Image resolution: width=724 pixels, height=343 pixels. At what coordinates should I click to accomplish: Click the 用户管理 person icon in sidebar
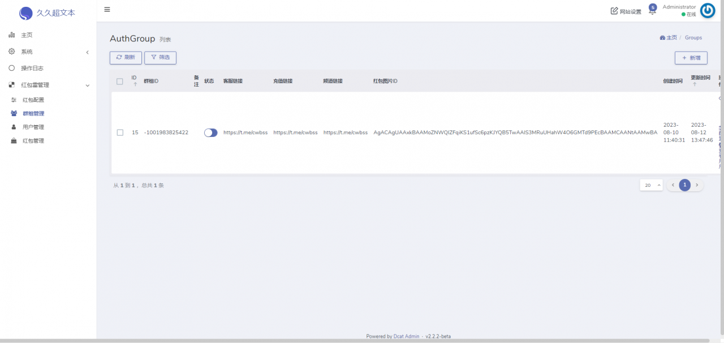14,127
